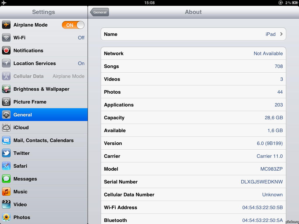Toggle Wi-Fi from Off
Viewport: 299px width, 224px height.
click(x=44, y=38)
